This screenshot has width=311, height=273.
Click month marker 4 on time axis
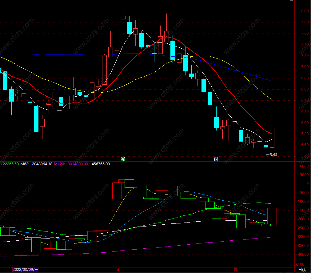118,270
